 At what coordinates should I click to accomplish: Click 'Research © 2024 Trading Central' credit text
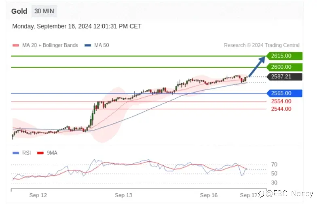point(262,45)
